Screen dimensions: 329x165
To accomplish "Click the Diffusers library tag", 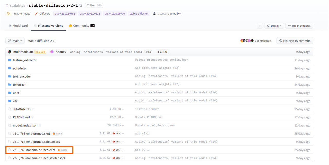I will pos(43,14).
